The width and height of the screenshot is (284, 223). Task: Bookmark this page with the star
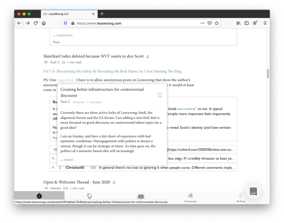pos(216,23)
